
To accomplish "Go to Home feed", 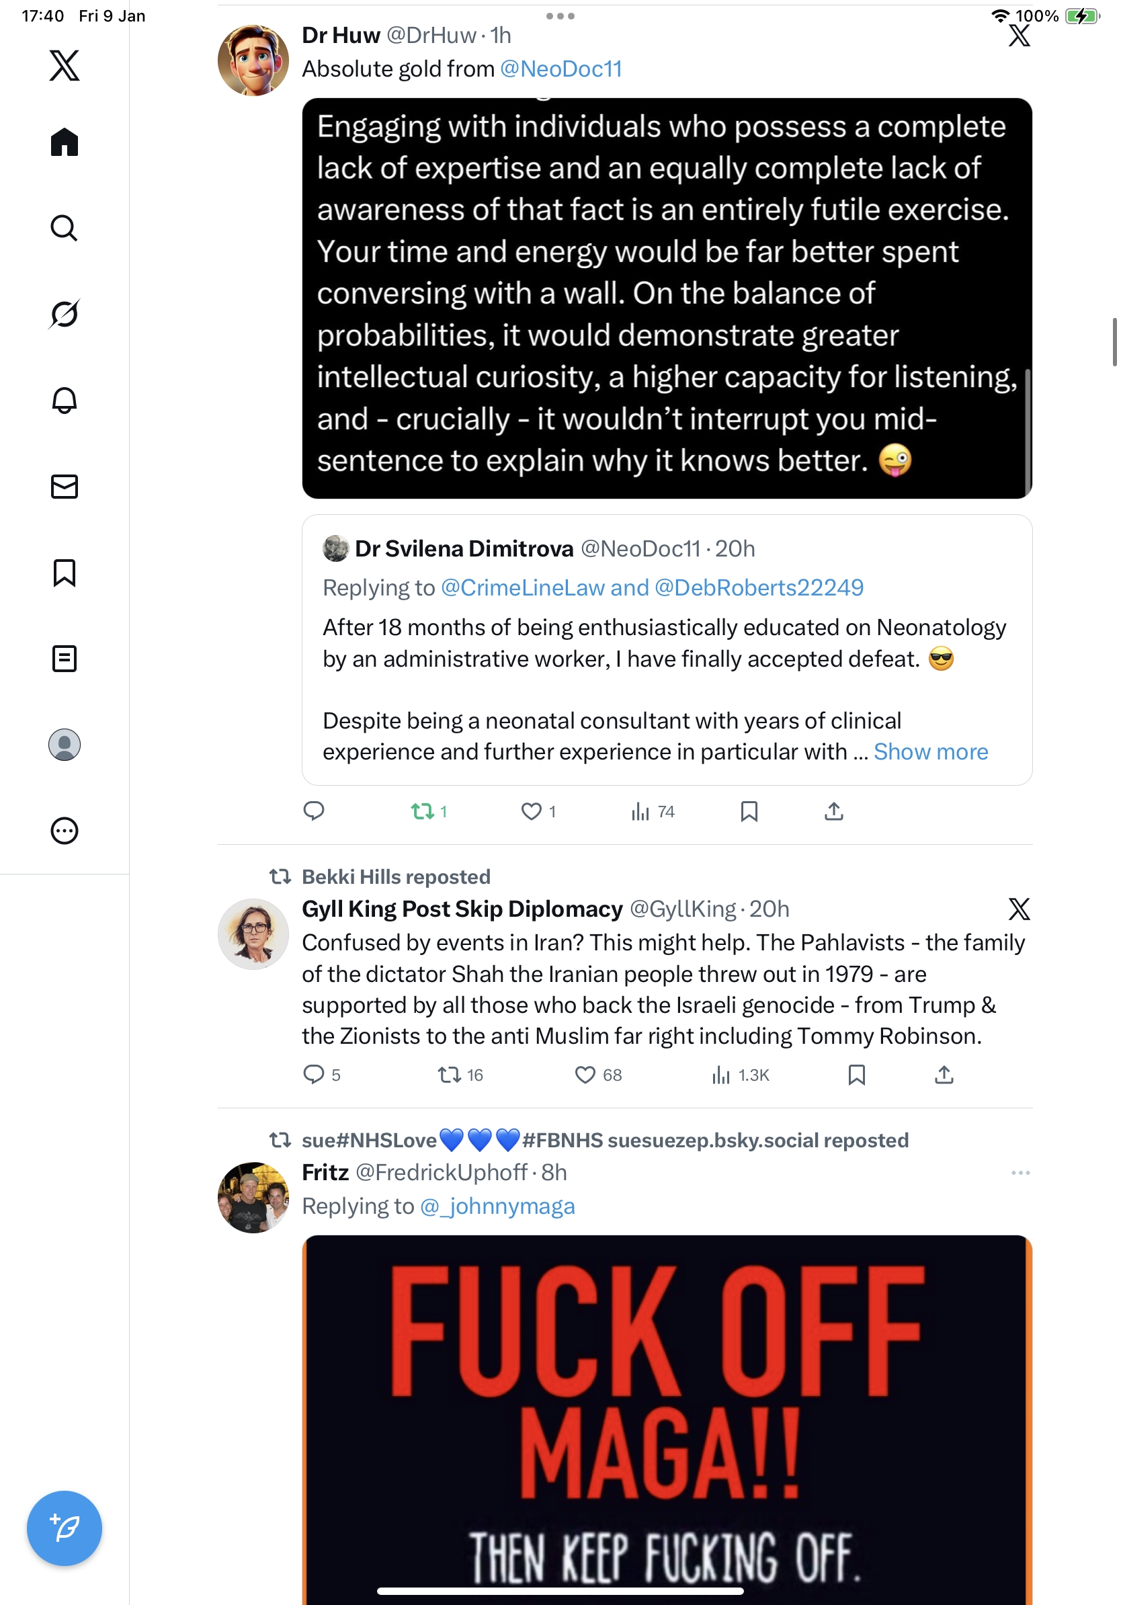I will tap(65, 142).
